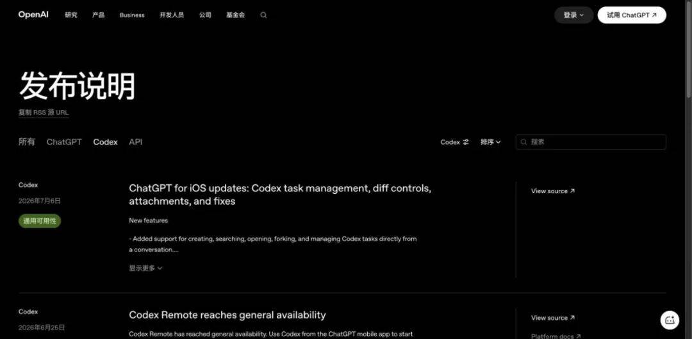Expand 显示更多 for iOS updates entry
The image size is (692, 339).
145,268
